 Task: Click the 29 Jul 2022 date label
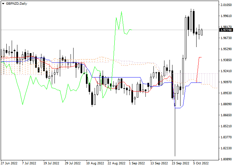(73, 163)
